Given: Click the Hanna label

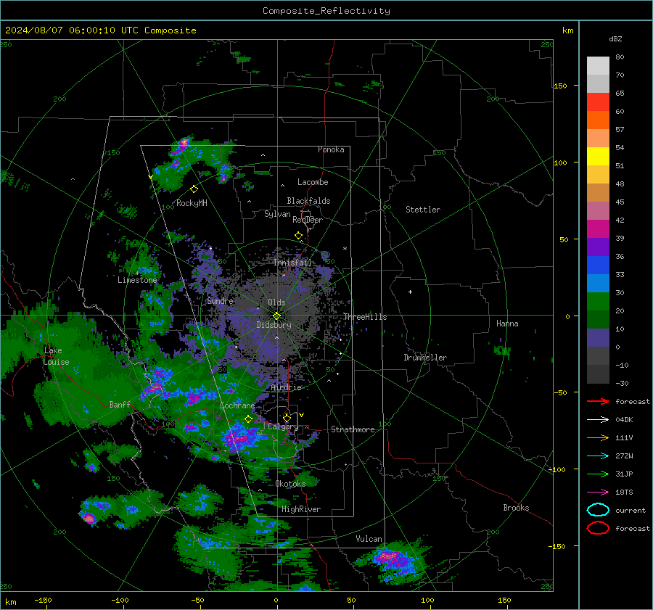Looking at the screenshot, I should (507, 323).
